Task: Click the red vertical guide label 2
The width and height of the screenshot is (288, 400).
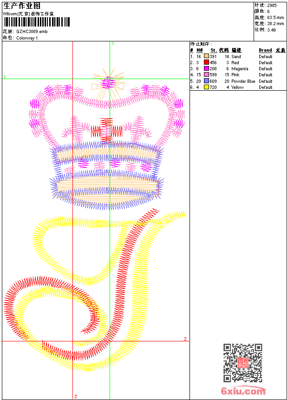Action: pos(76,396)
